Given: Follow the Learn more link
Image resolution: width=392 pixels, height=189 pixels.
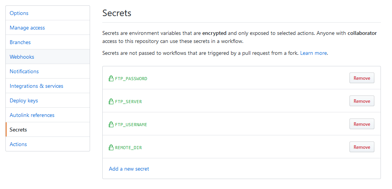Looking at the screenshot, I should (x=313, y=53).
